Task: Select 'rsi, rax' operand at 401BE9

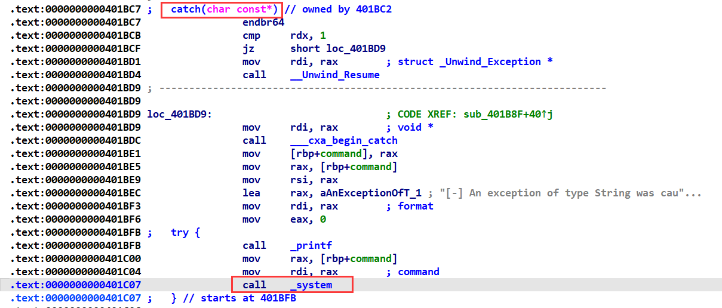Action: click(x=314, y=180)
